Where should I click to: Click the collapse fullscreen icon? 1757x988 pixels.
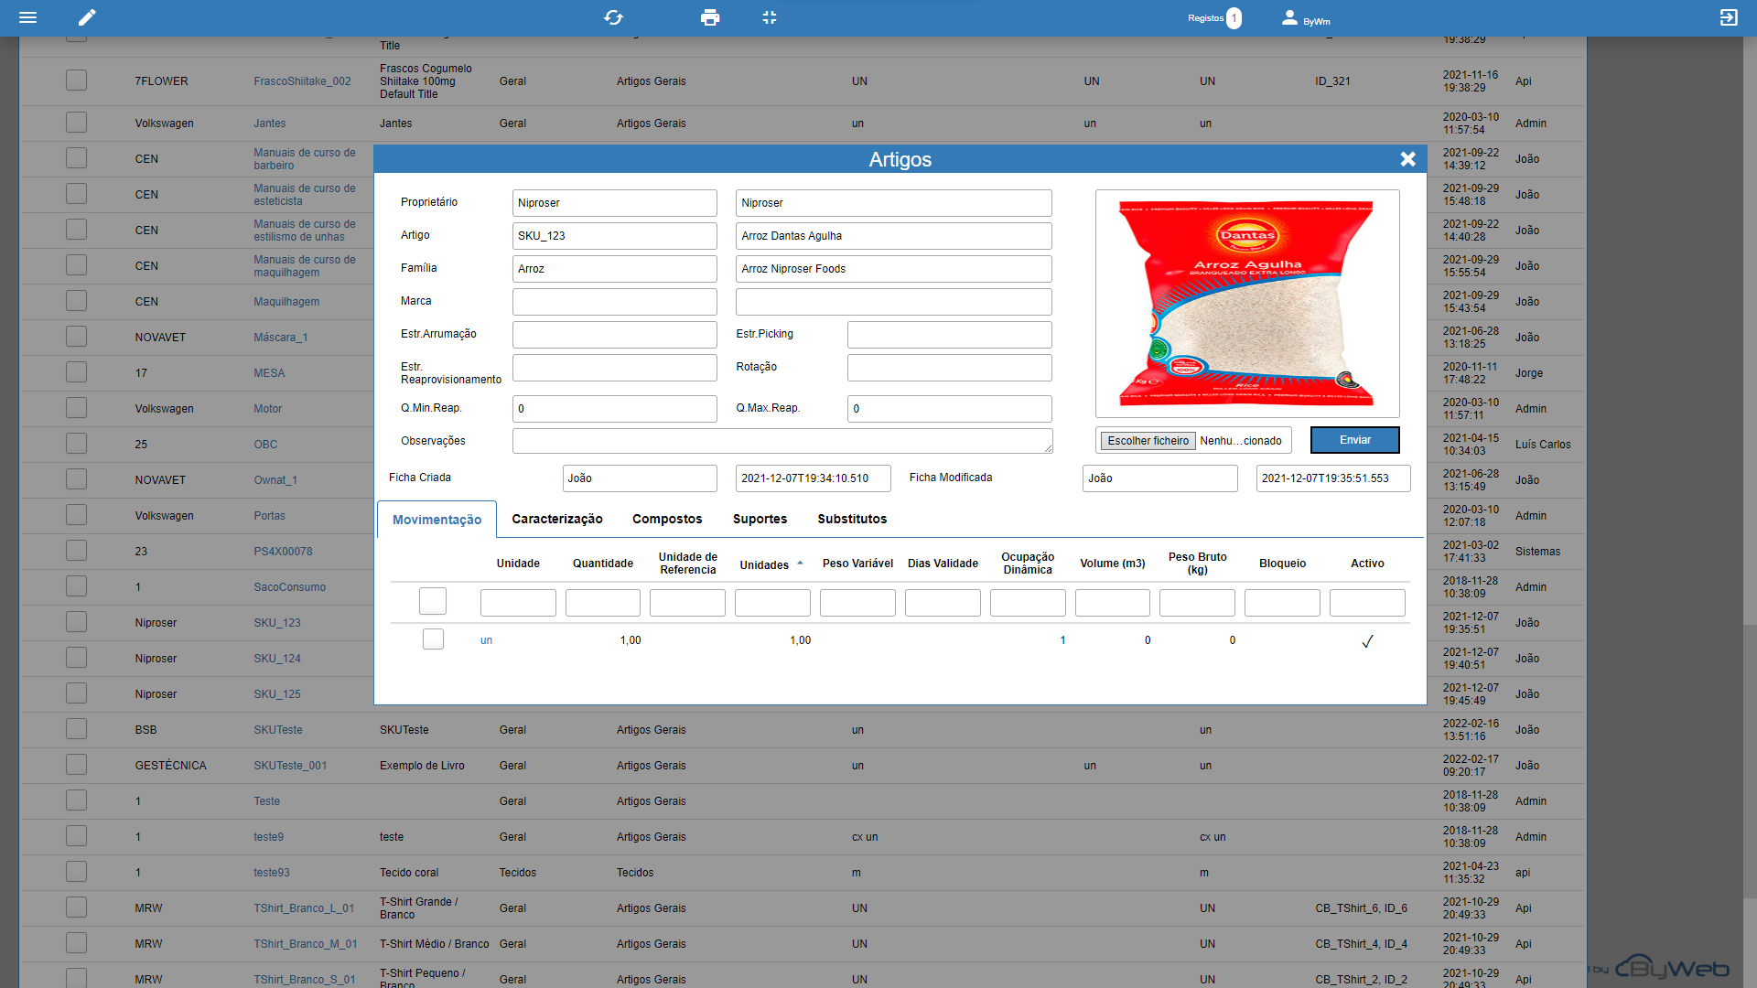(770, 17)
